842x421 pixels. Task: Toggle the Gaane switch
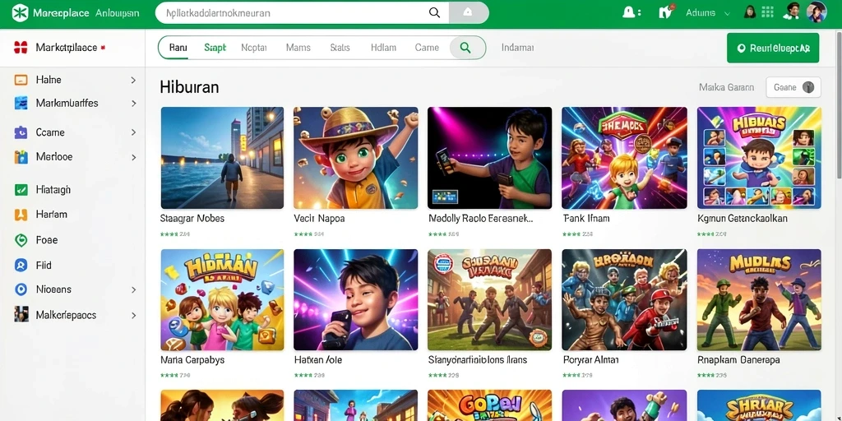[x=807, y=87]
